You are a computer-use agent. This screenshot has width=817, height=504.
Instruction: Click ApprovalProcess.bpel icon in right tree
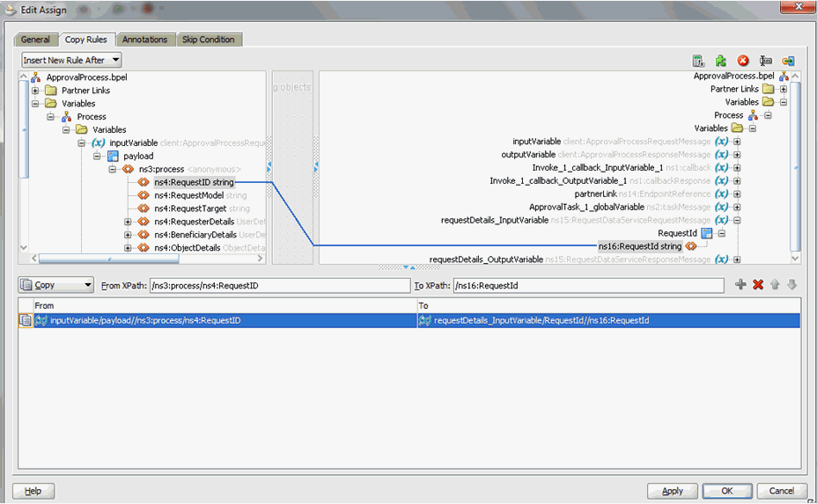pyautogui.click(x=784, y=76)
